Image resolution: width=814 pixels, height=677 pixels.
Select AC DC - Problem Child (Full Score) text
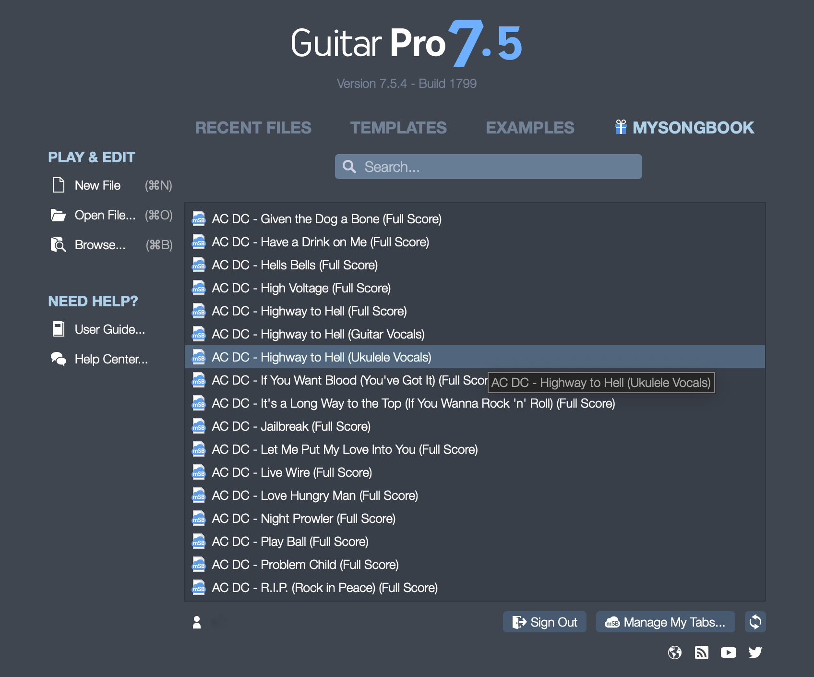click(305, 565)
